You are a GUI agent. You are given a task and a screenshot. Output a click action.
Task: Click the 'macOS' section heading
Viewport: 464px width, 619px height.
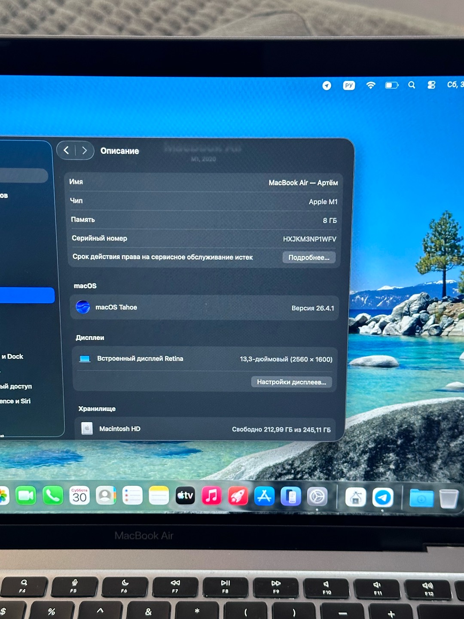click(x=85, y=286)
